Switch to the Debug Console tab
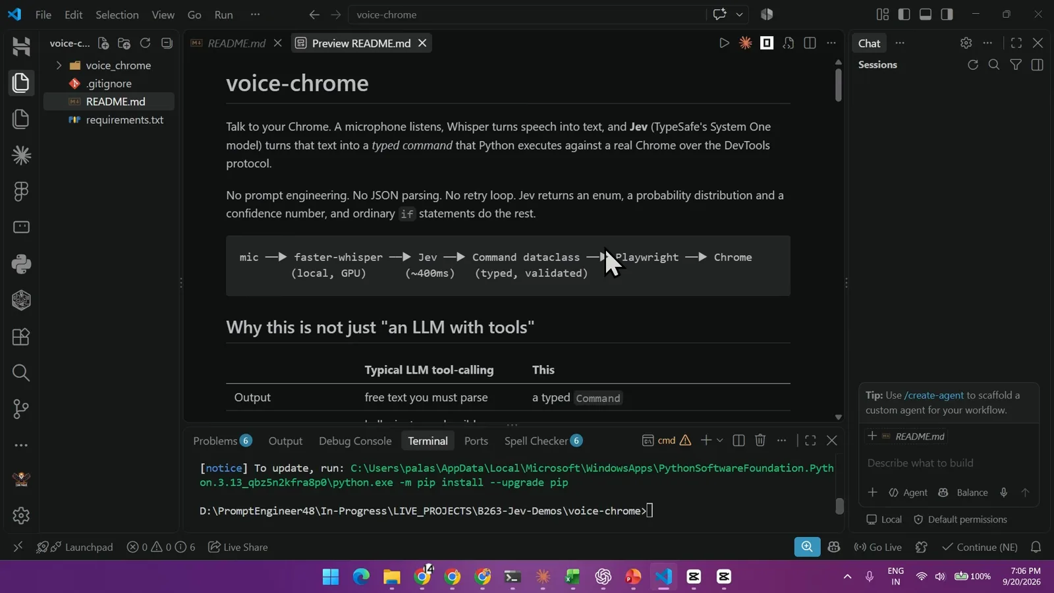 tap(355, 441)
